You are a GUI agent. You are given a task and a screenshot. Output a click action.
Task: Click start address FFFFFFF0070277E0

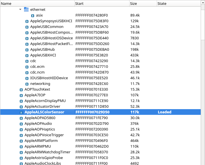pyautogui.click(x=92, y=95)
